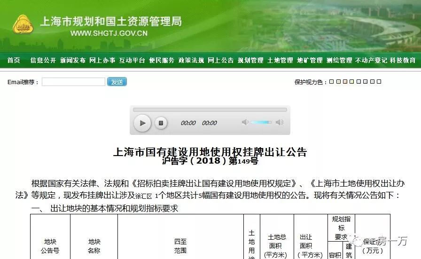Click the 上海市规划和国土资源管理局 title banner
This screenshot has width=421, height=259.
pyautogui.click(x=111, y=22)
